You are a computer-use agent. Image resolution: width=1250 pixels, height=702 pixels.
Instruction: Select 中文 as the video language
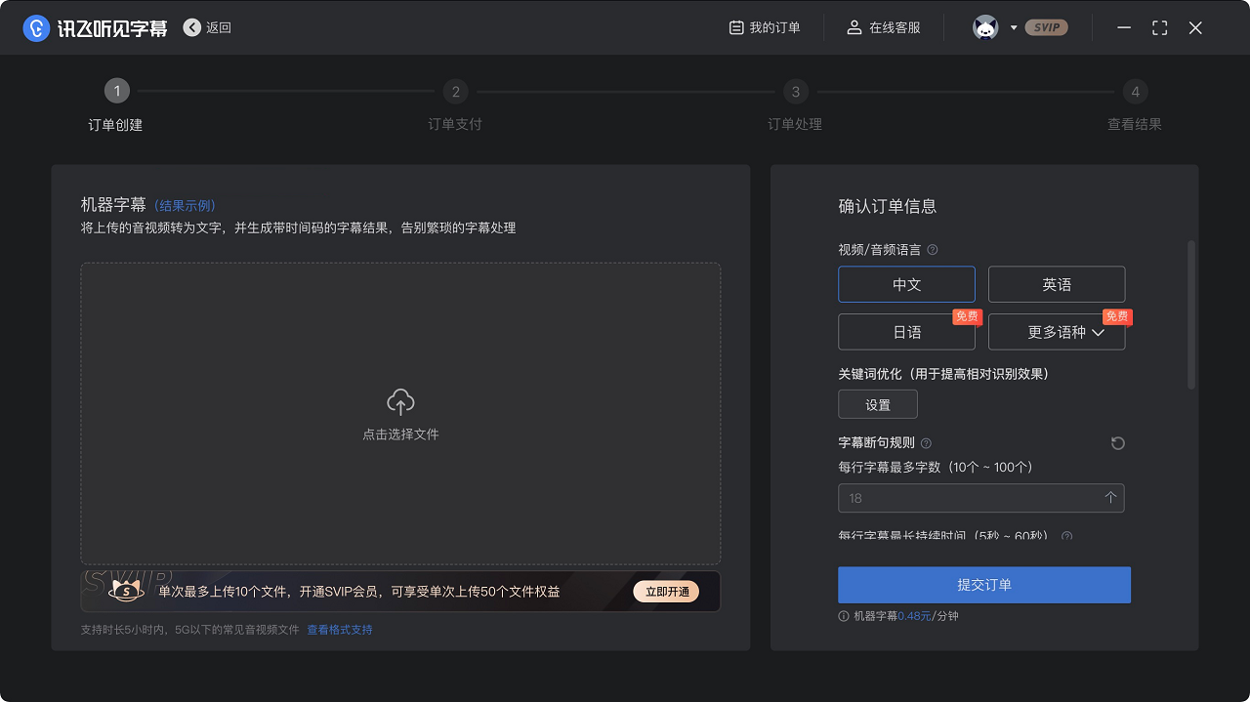906,283
